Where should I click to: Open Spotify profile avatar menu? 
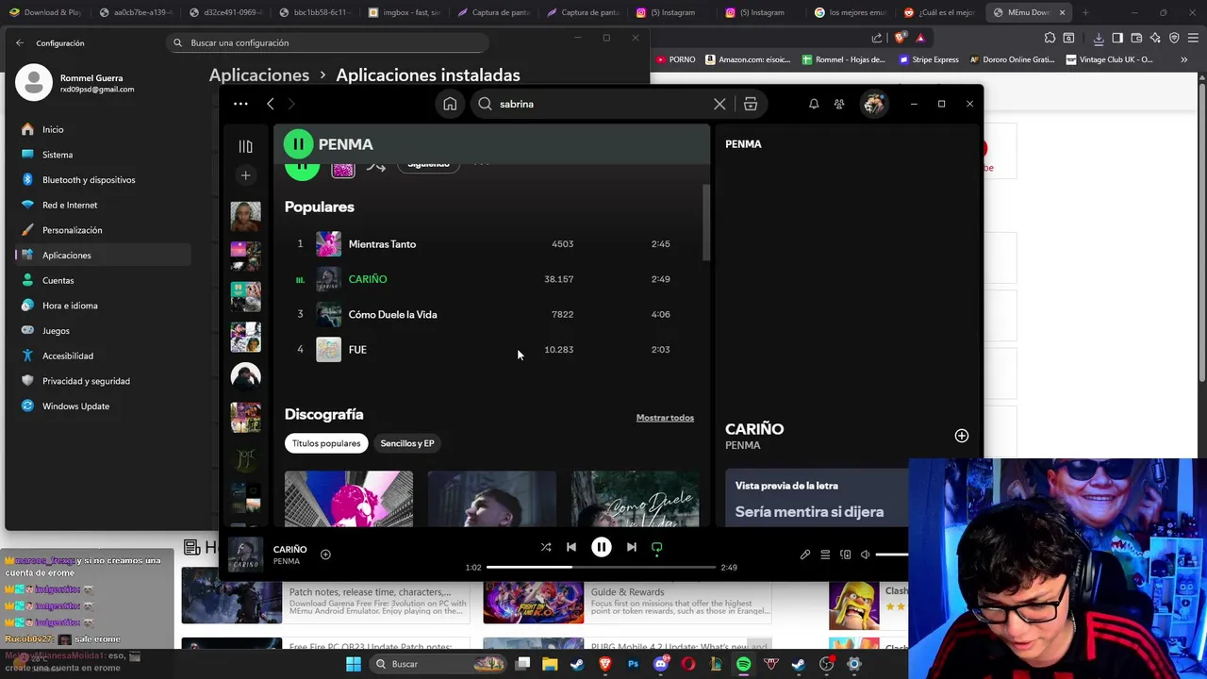coord(874,104)
